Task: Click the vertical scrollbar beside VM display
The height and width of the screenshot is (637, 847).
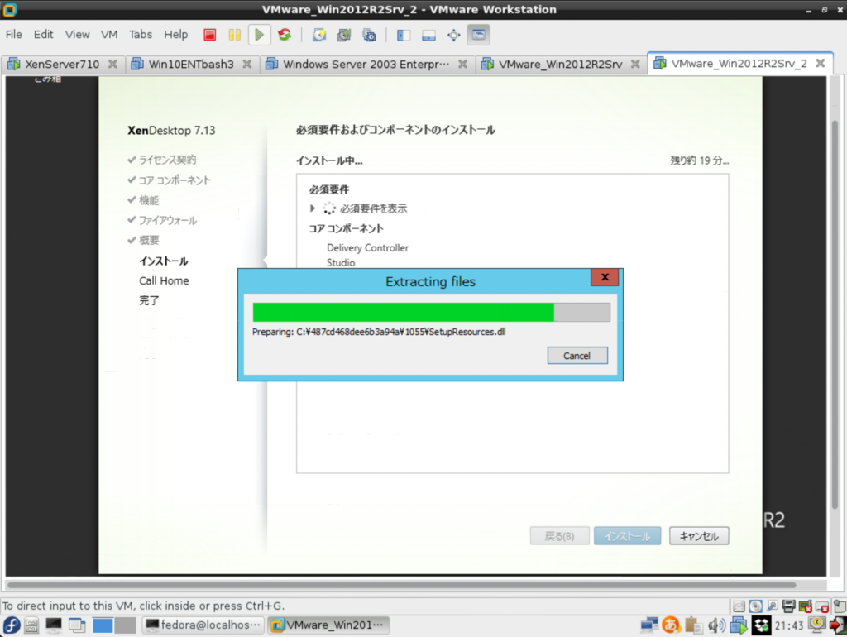Action: [x=835, y=314]
